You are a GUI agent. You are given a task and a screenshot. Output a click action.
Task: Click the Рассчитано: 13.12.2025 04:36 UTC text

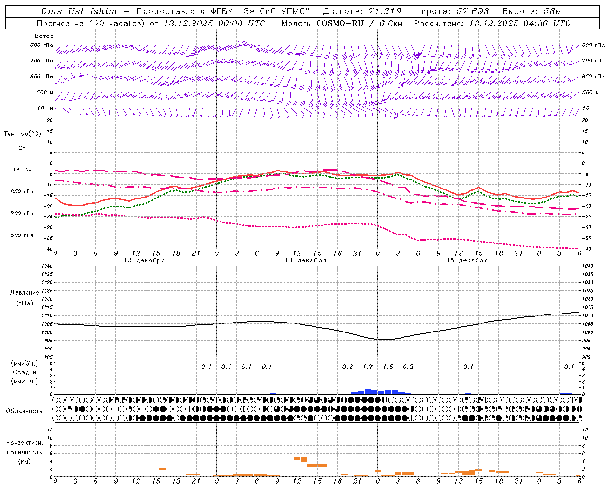coord(492,23)
